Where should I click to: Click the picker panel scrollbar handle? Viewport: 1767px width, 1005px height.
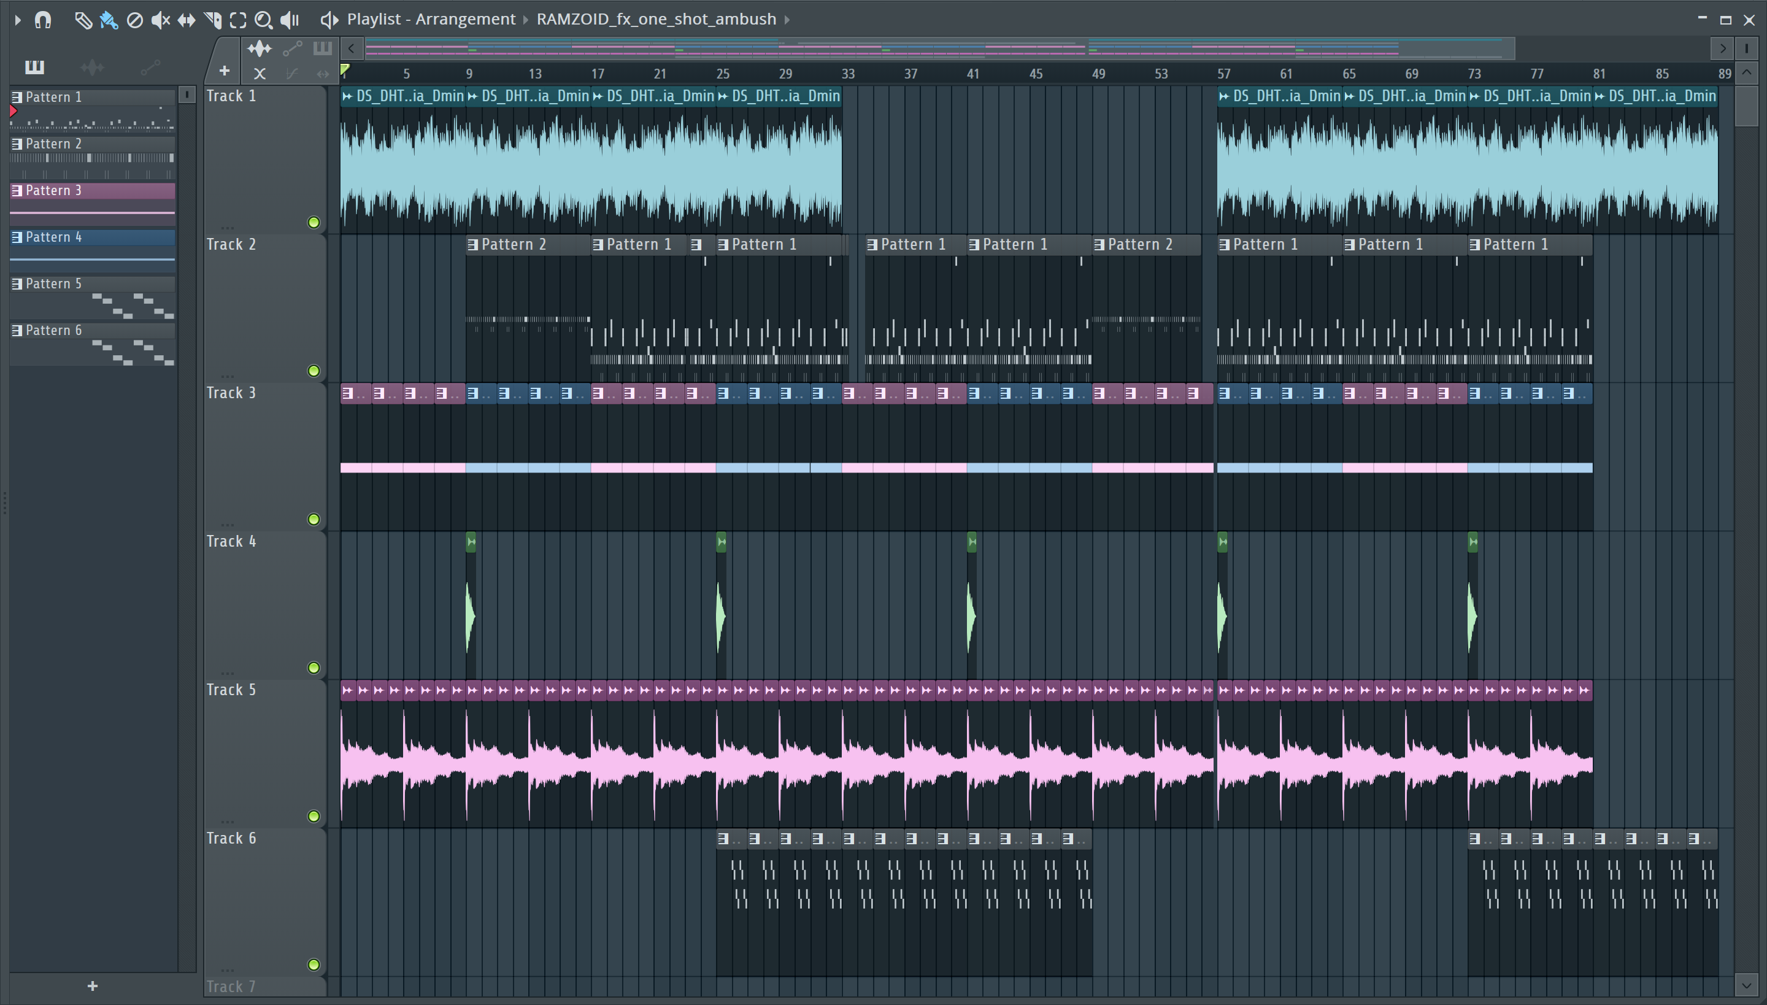pyautogui.click(x=187, y=94)
